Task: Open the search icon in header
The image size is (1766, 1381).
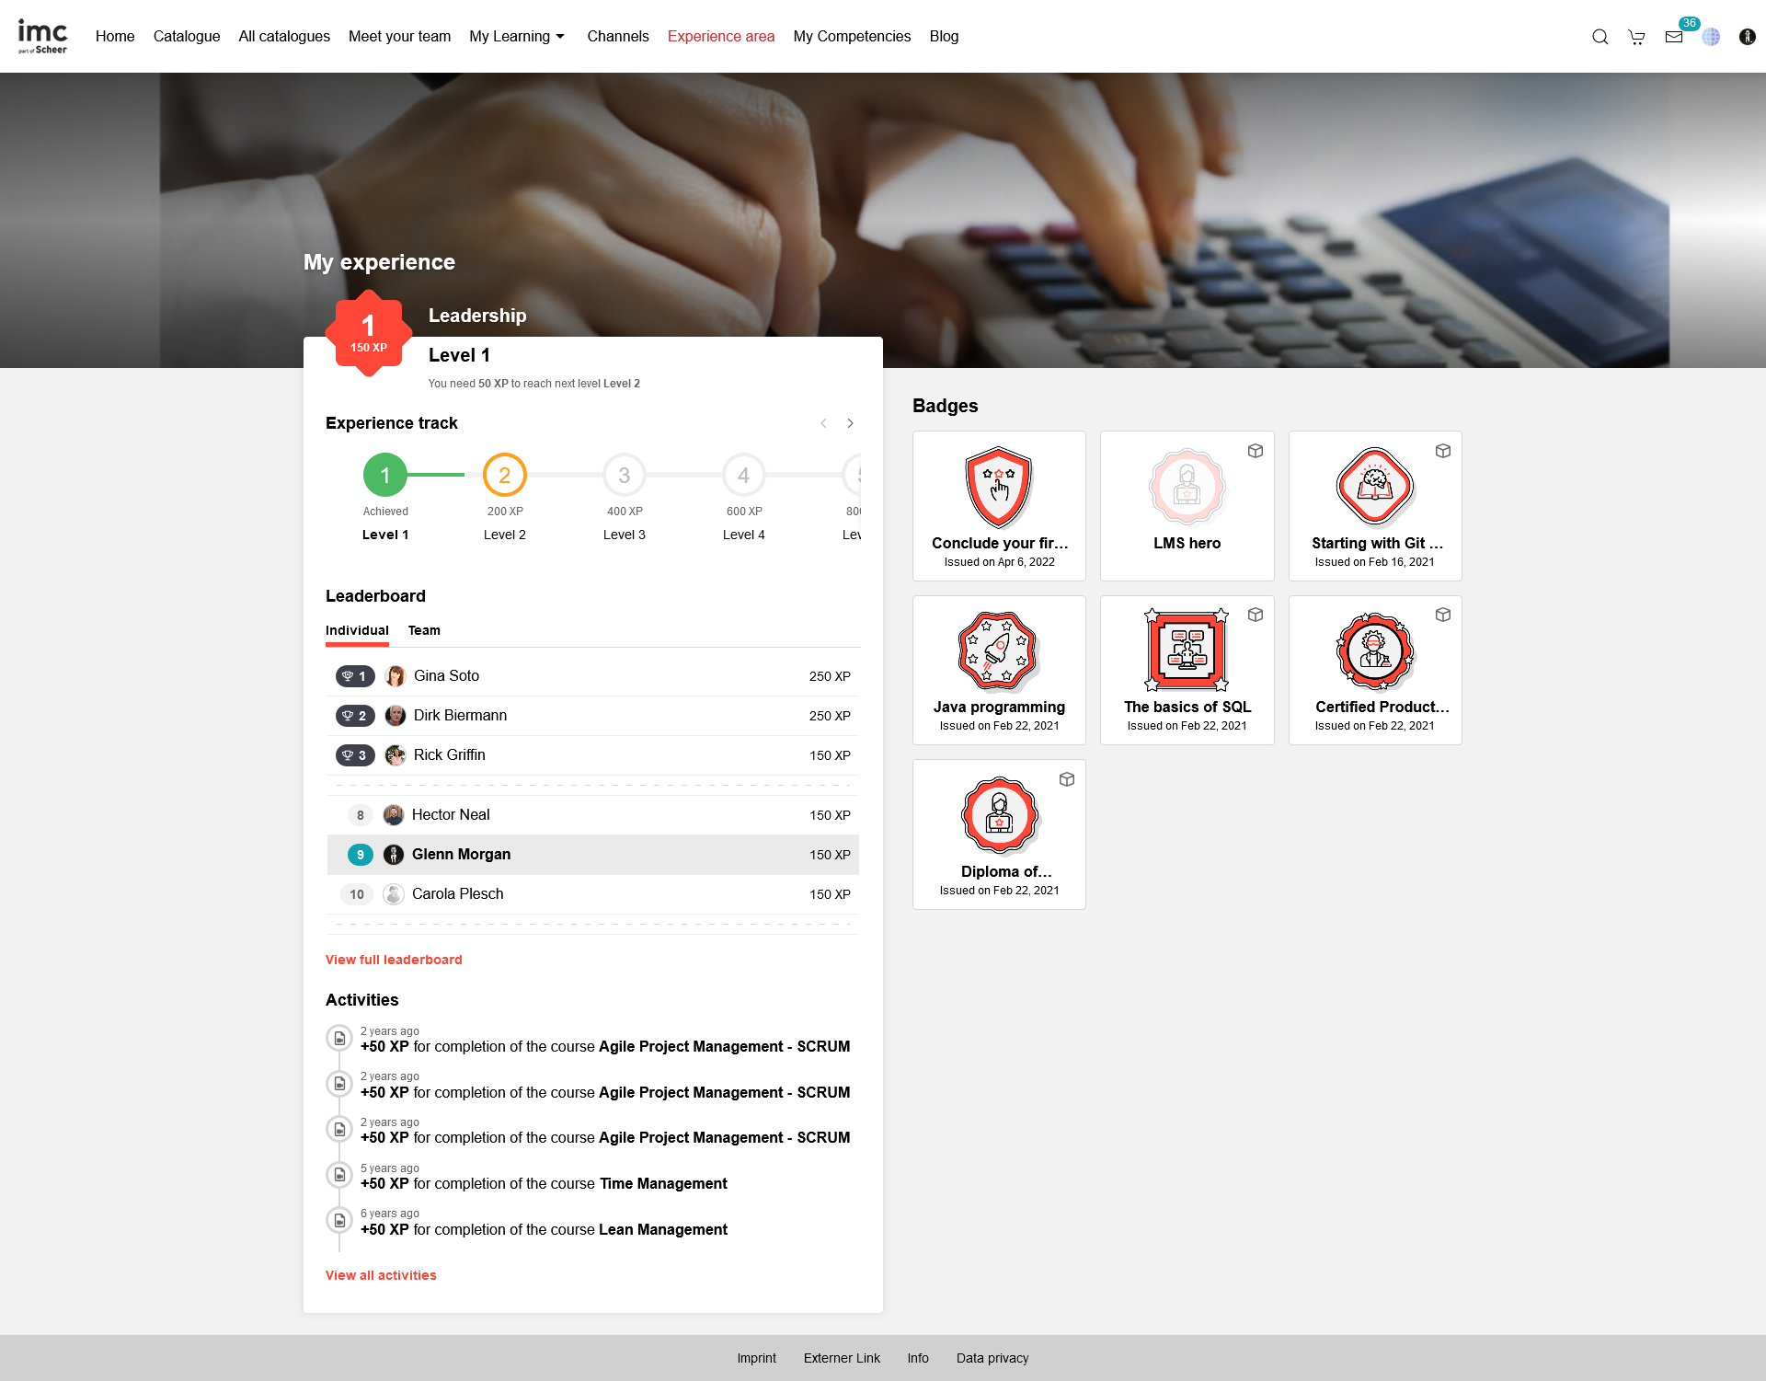Action: (1600, 37)
